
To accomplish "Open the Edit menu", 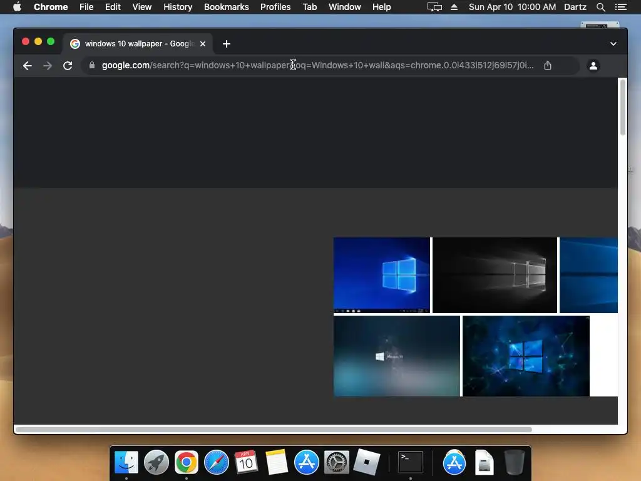I will click(x=113, y=7).
